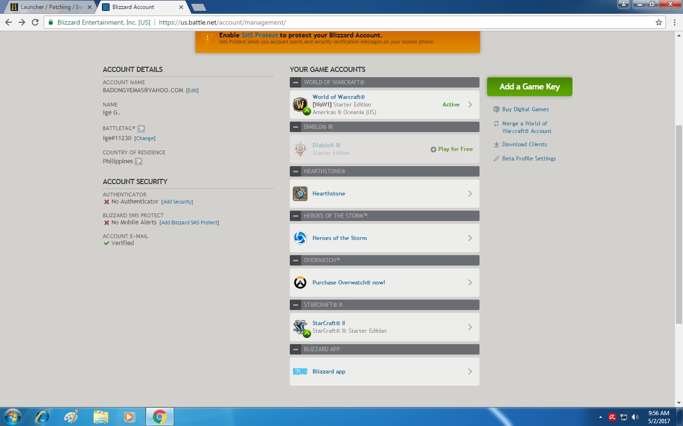Open Chrome three-dot menu

[674, 22]
